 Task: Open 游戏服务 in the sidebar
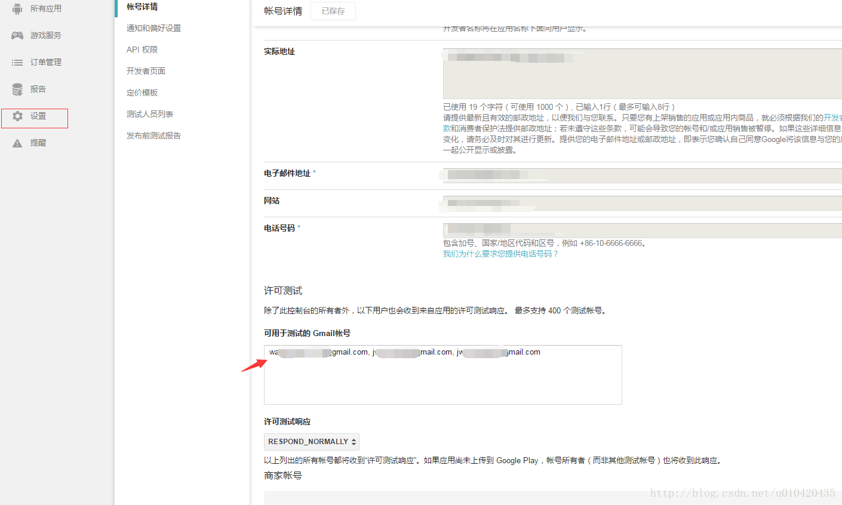46,35
